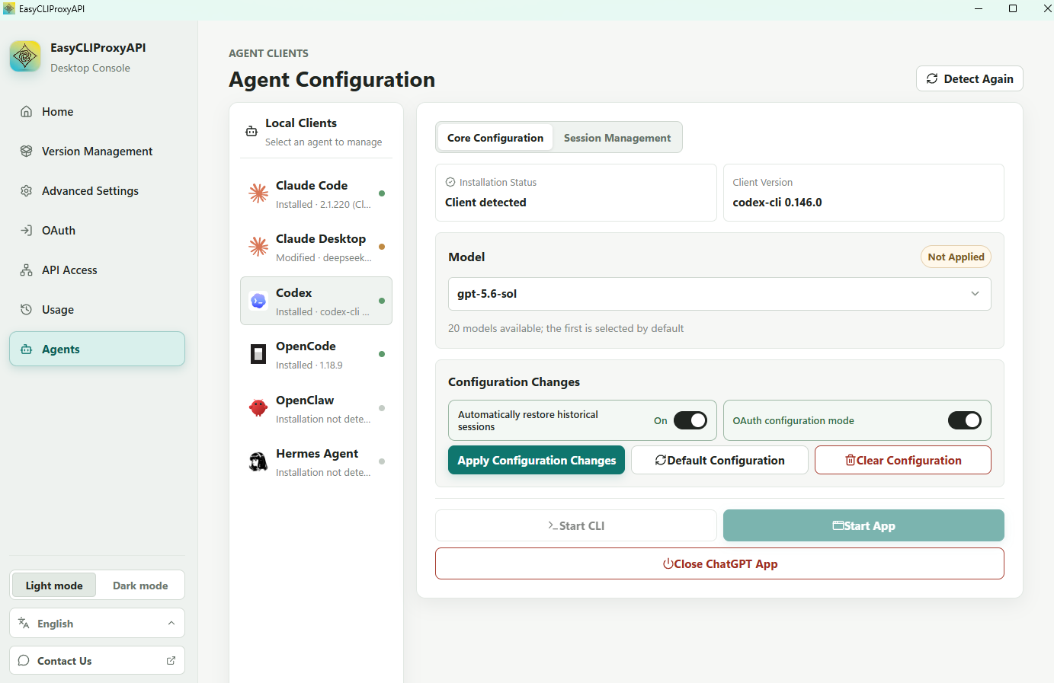Click the Version Management box icon
The height and width of the screenshot is (683, 1054).
coord(26,151)
